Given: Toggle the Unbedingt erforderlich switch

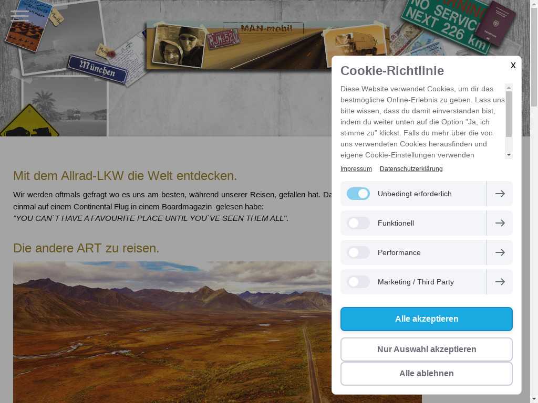Looking at the screenshot, I should point(358,194).
